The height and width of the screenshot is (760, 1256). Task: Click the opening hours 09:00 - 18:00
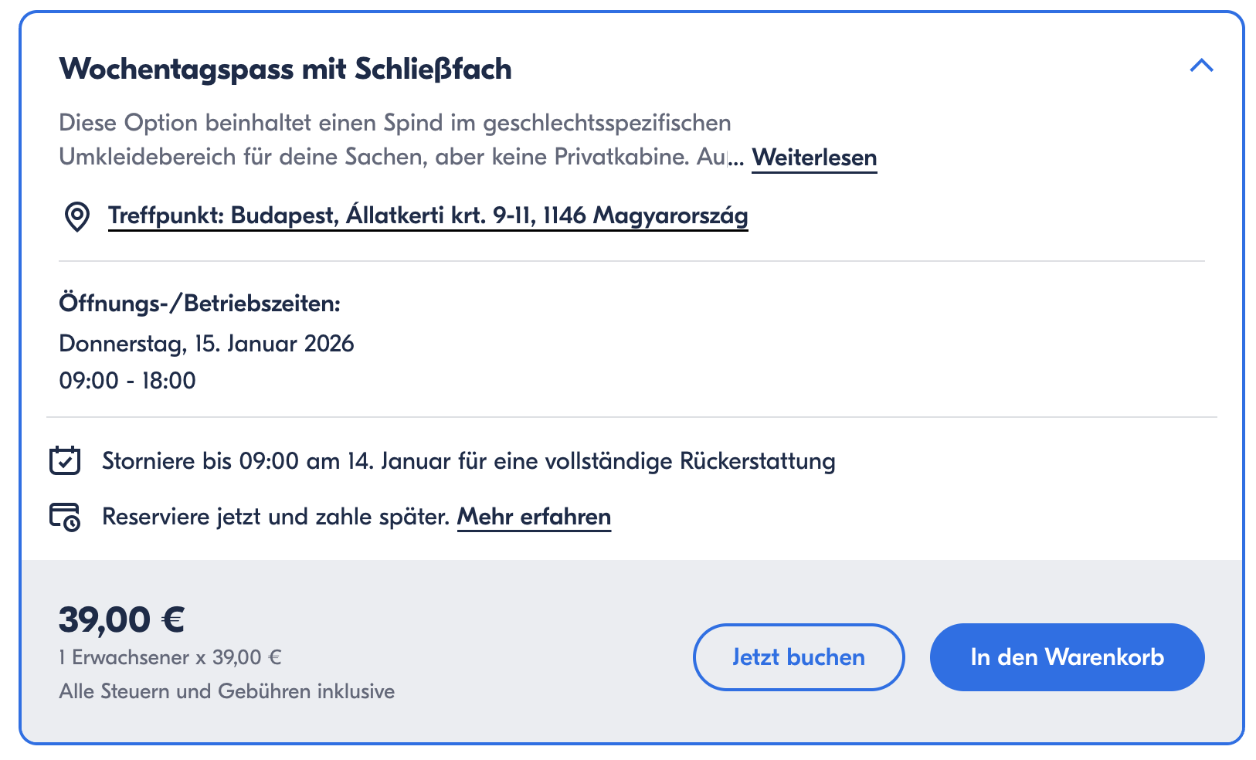(127, 381)
